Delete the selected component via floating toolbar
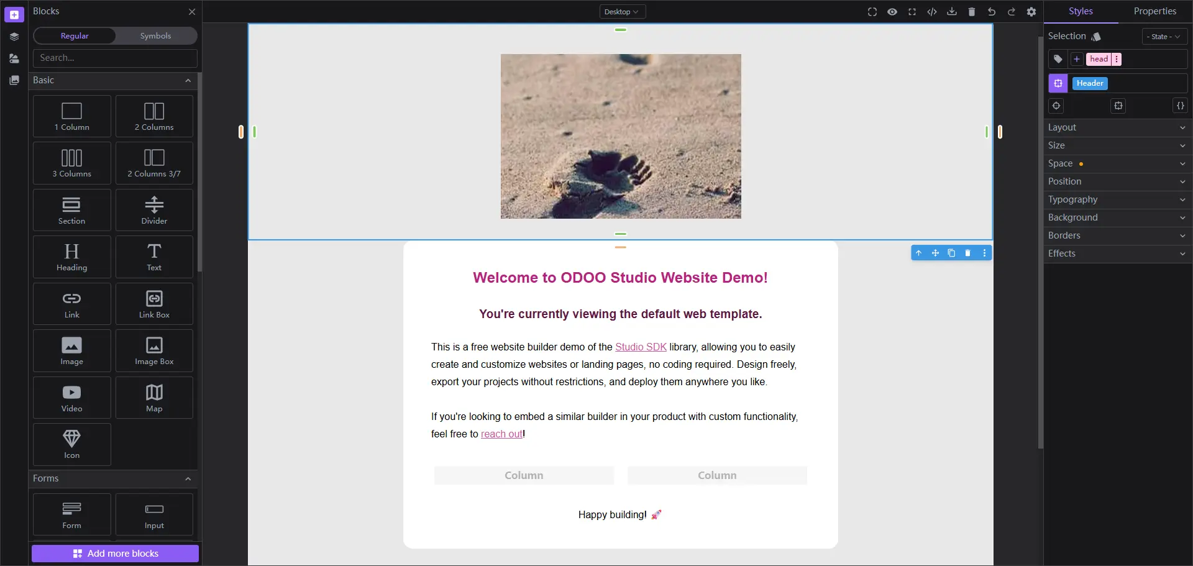This screenshot has height=566, width=1193. 967,253
